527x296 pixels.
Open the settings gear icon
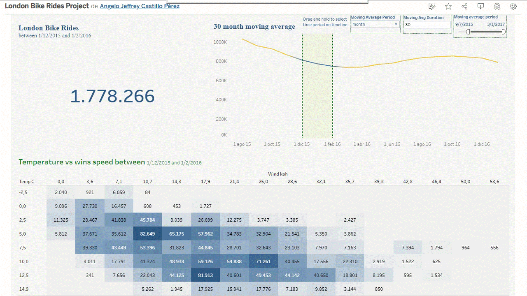[x=513, y=6]
